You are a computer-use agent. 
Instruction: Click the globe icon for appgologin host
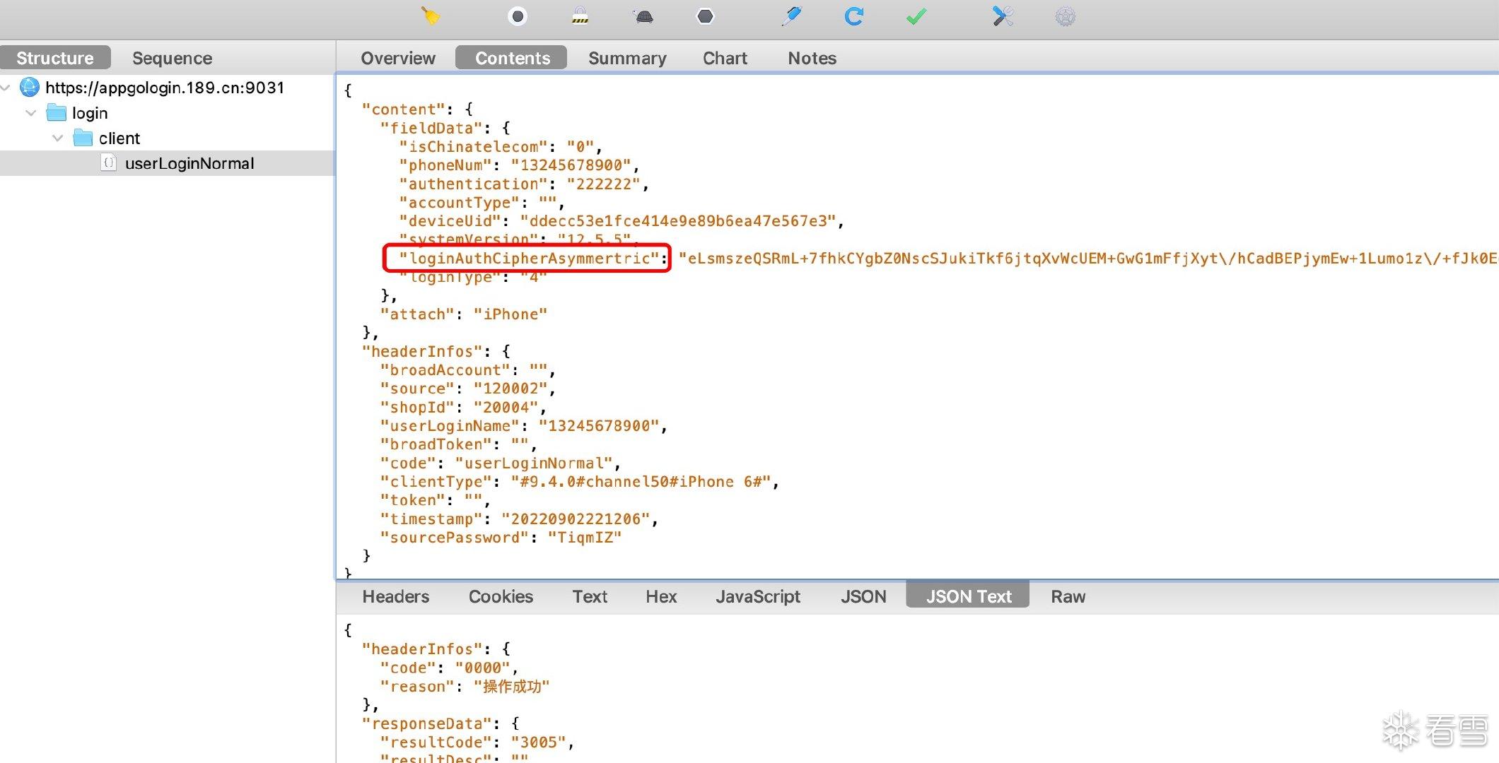30,87
